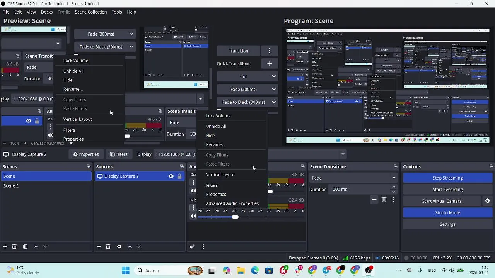Choose Advanced Audio Properties in context menu
Viewport: 495px width, 278px height.
tap(232, 203)
